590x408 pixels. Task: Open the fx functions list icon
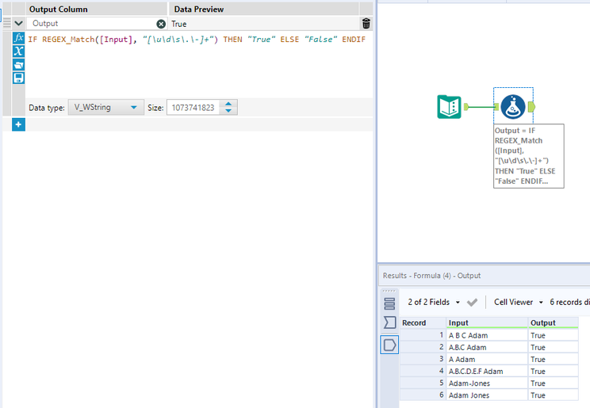coord(18,37)
